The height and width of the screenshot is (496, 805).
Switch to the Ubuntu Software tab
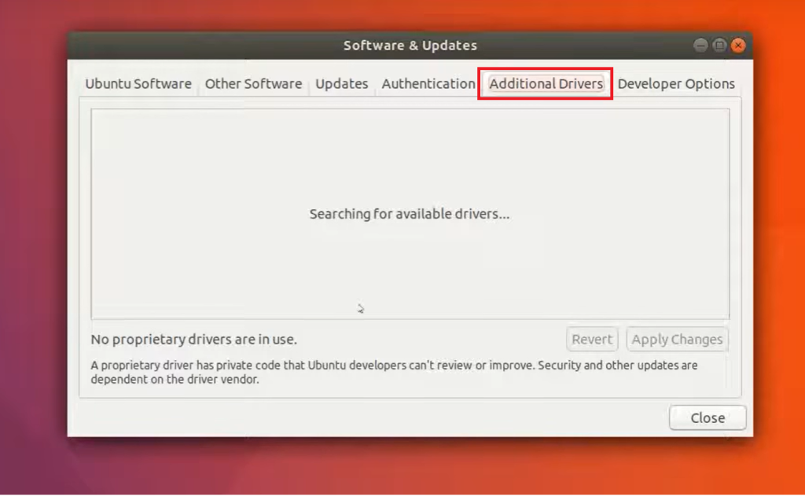(x=138, y=83)
